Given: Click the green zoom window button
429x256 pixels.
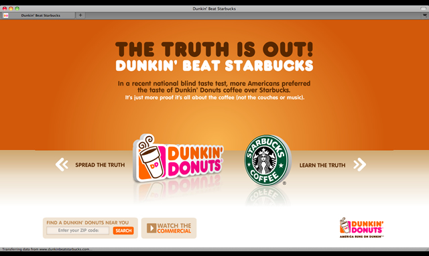Looking at the screenshot, I should pos(17,9).
